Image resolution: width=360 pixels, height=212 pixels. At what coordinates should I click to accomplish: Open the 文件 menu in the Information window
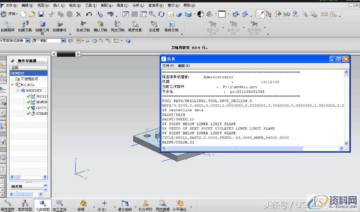(x=168, y=65)
